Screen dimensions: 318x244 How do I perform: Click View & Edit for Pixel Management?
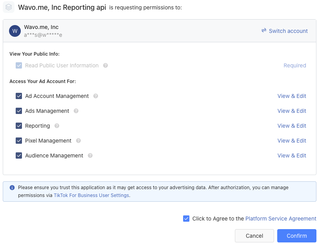[292, 141]
